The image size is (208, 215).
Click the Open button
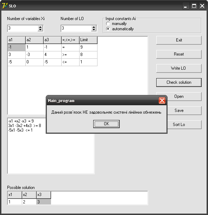(179, 96)
